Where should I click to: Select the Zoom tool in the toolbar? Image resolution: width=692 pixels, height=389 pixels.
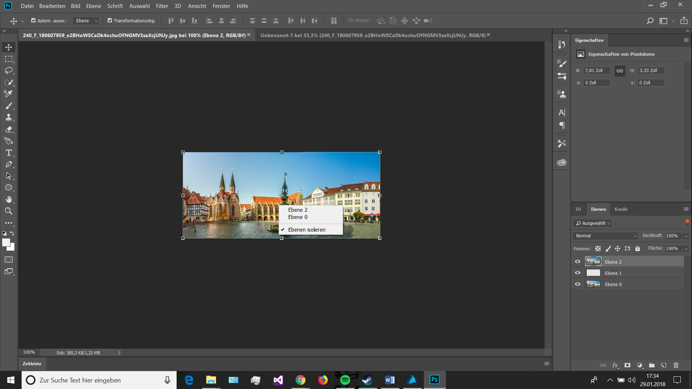[x=9, y=211]
